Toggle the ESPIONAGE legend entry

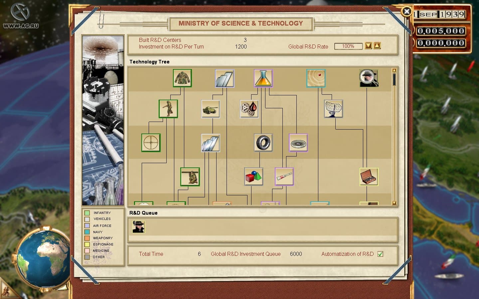87,244
